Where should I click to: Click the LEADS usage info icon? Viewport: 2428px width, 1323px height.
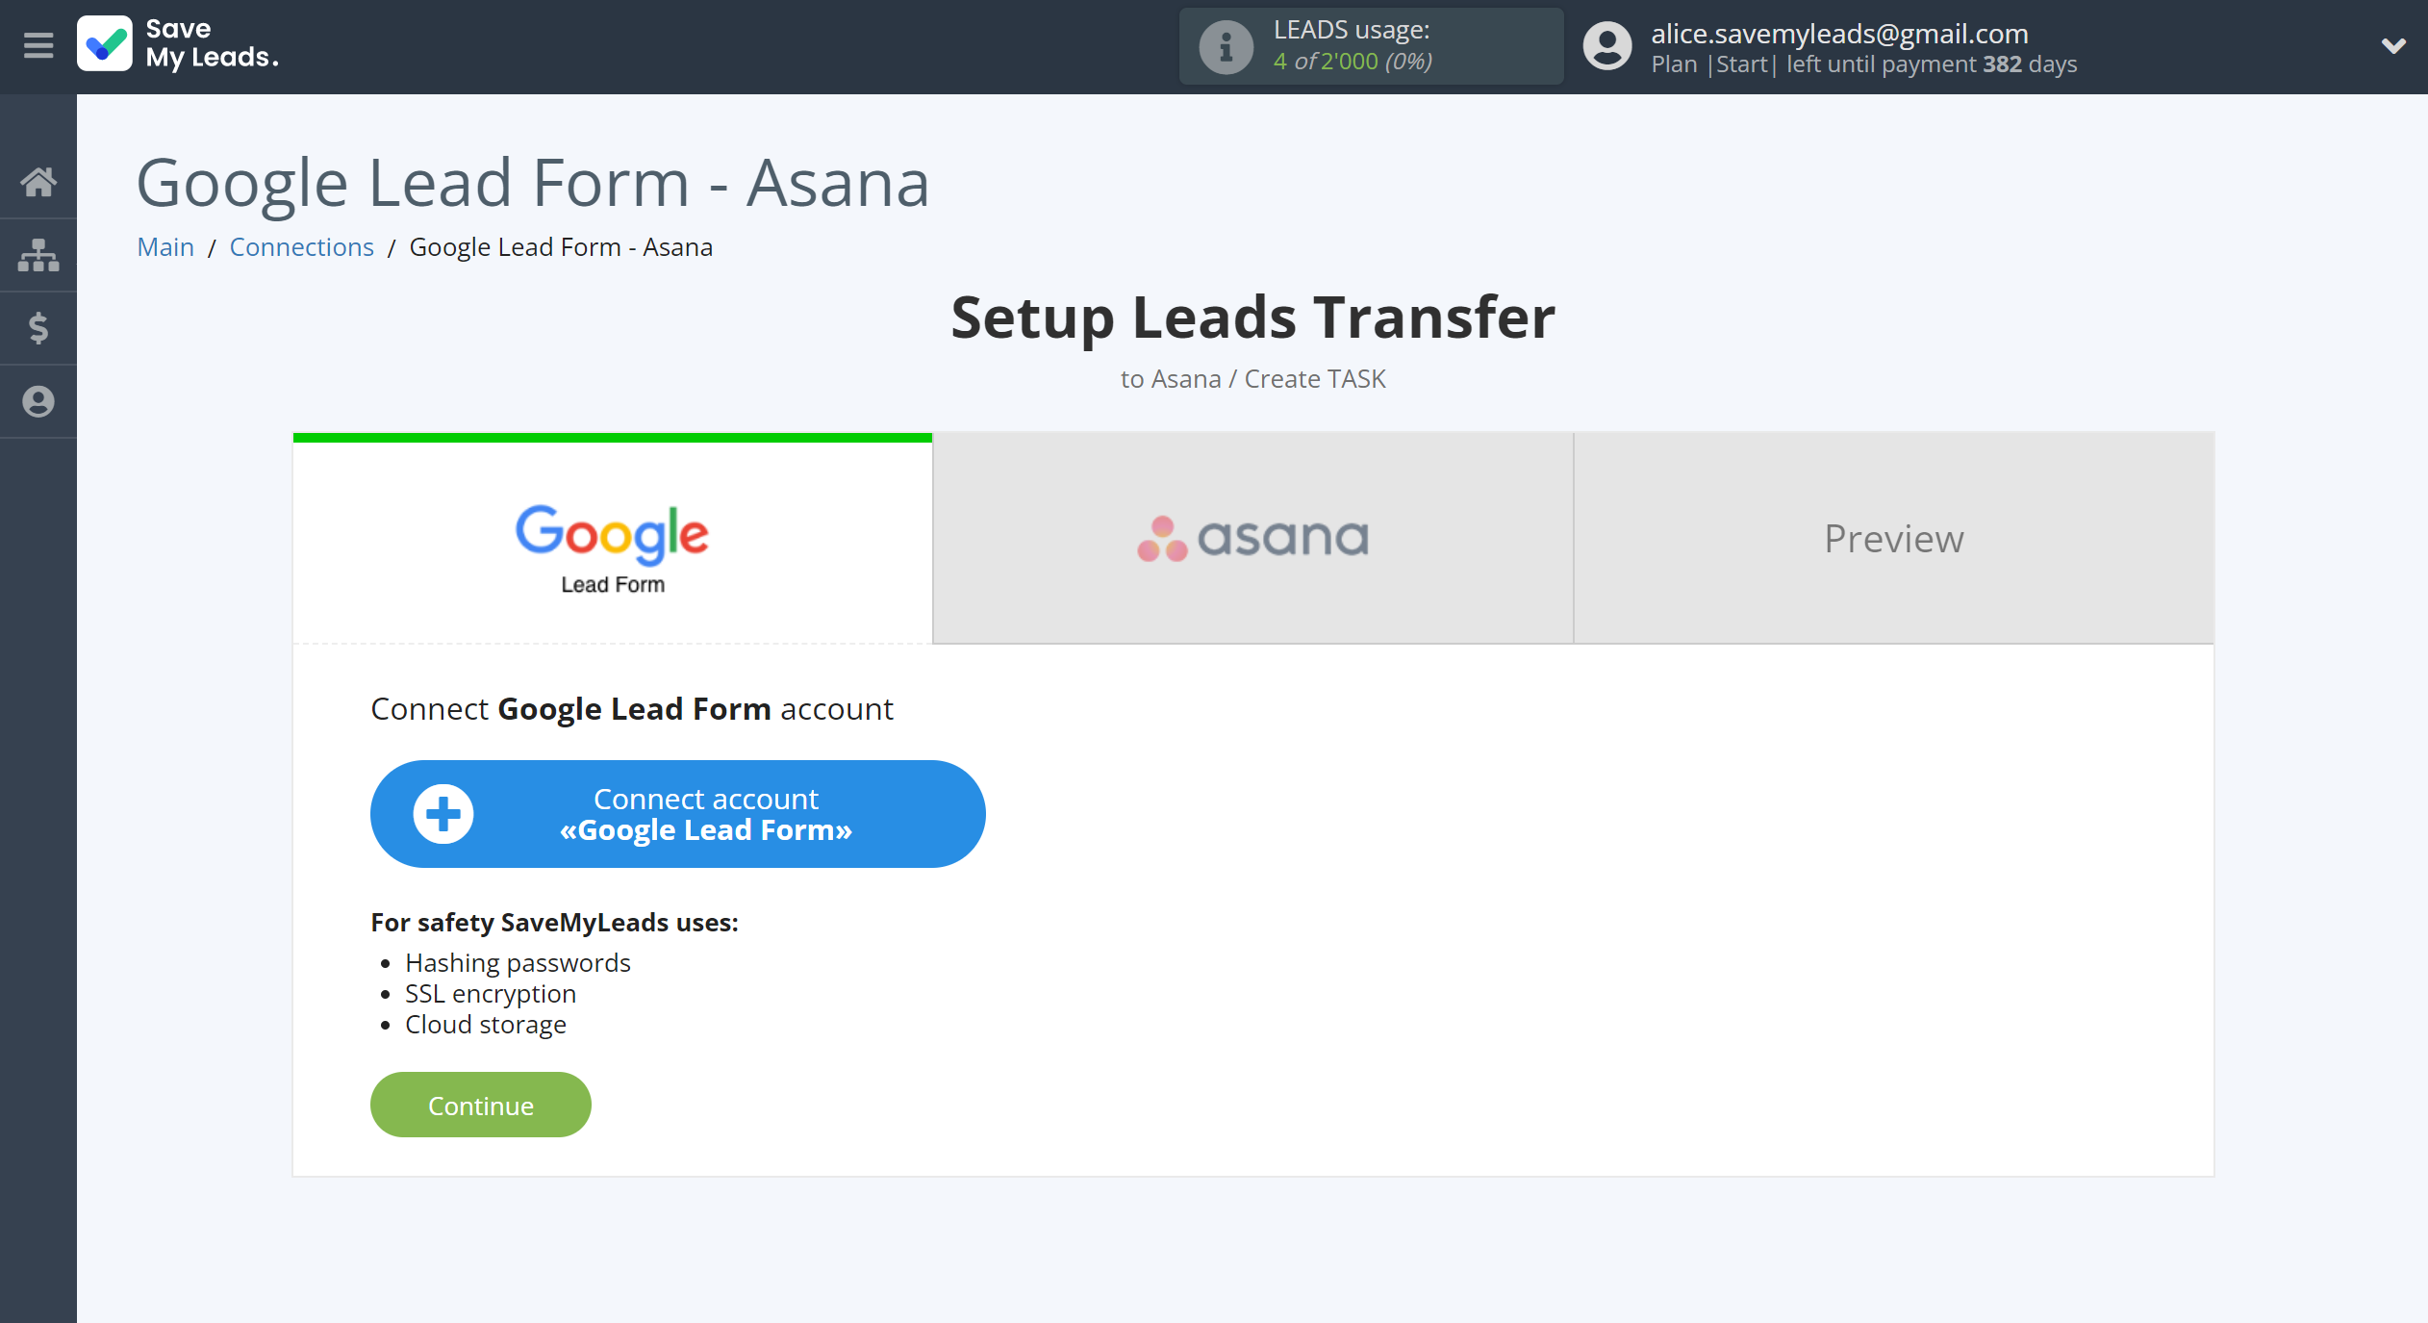(1223, 44)
